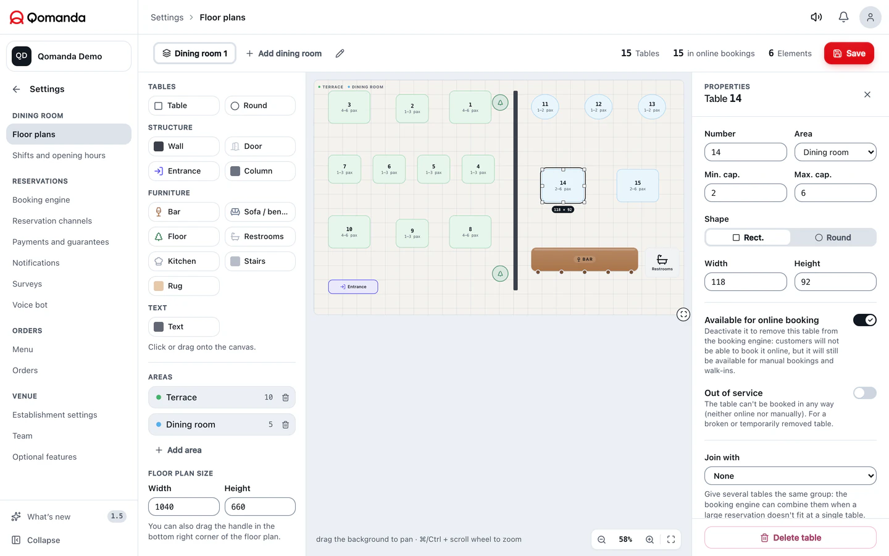Click the Max. cap. input field
The width and height of the screenshot is (889, 556).
coord(835,193)
